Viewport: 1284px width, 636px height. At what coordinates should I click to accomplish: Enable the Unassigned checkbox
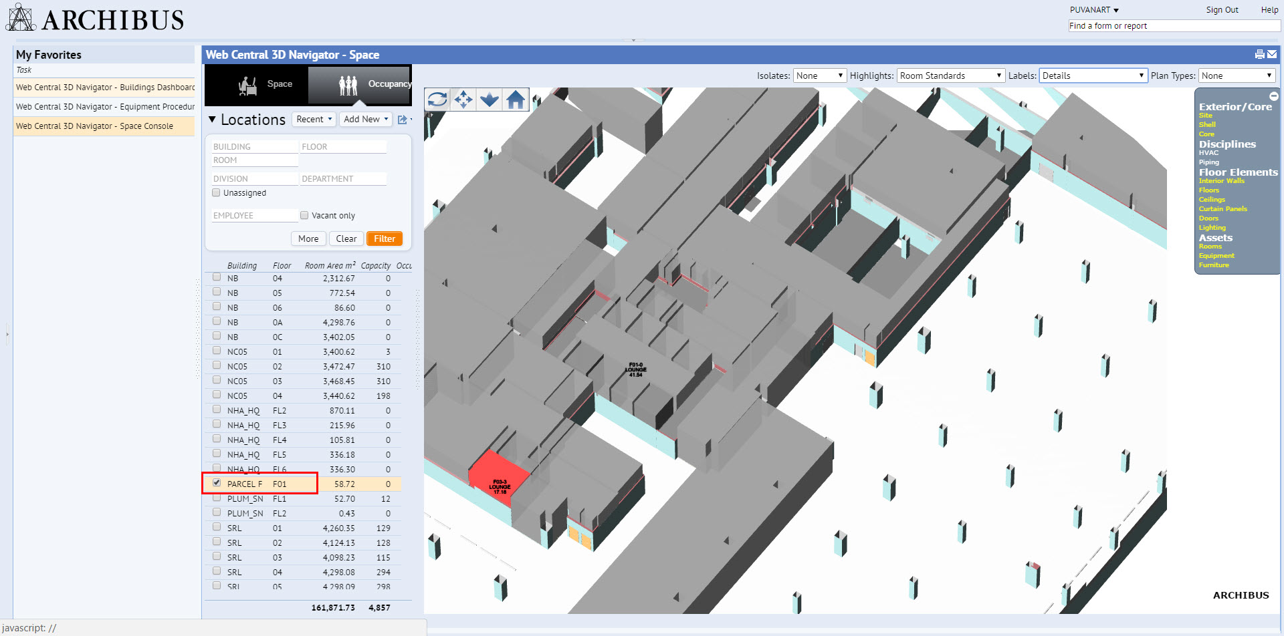216,193
